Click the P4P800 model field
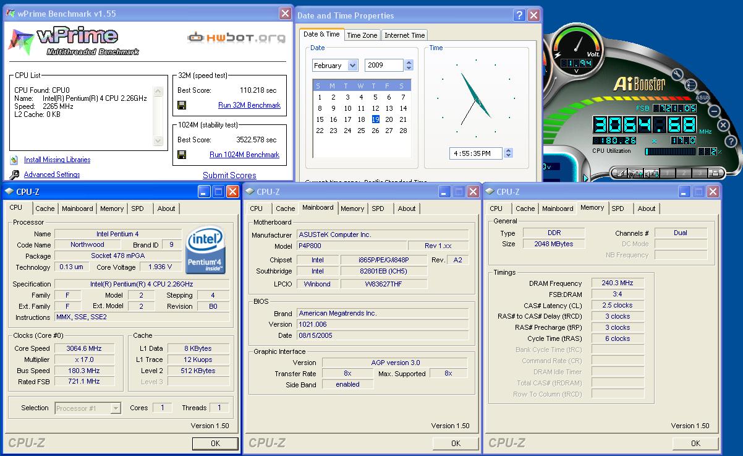This screenshot has width=743, height=456. 352,246
